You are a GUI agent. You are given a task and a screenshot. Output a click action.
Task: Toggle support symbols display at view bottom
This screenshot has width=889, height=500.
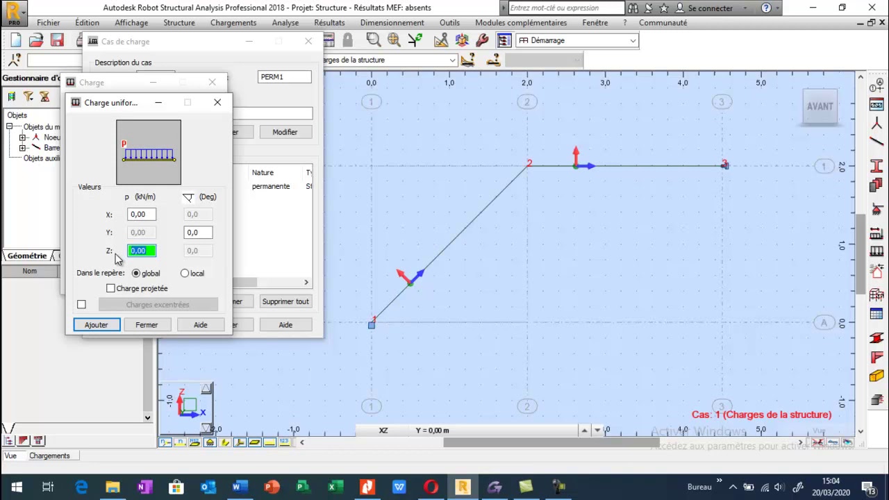click(x=210, y=442)
